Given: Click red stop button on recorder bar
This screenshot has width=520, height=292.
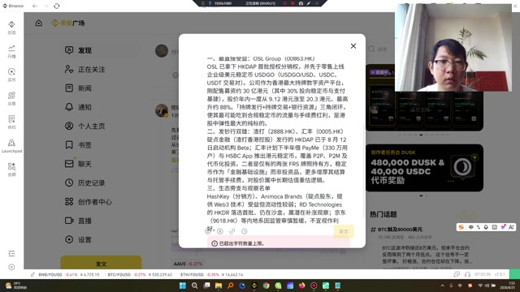Looking at the screenshot, I should 292,3.
